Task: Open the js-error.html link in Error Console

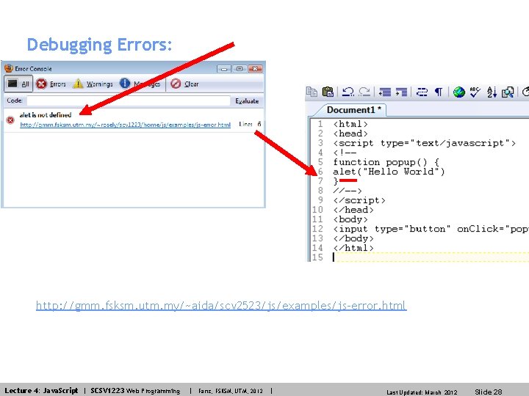Action: coord(125,125)
